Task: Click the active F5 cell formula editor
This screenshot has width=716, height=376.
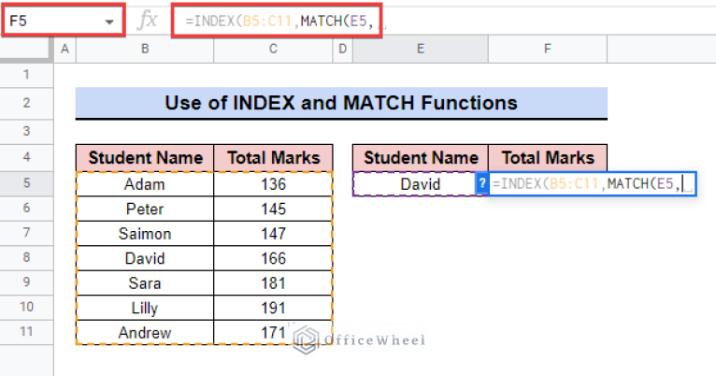Action: pos(593,183)
